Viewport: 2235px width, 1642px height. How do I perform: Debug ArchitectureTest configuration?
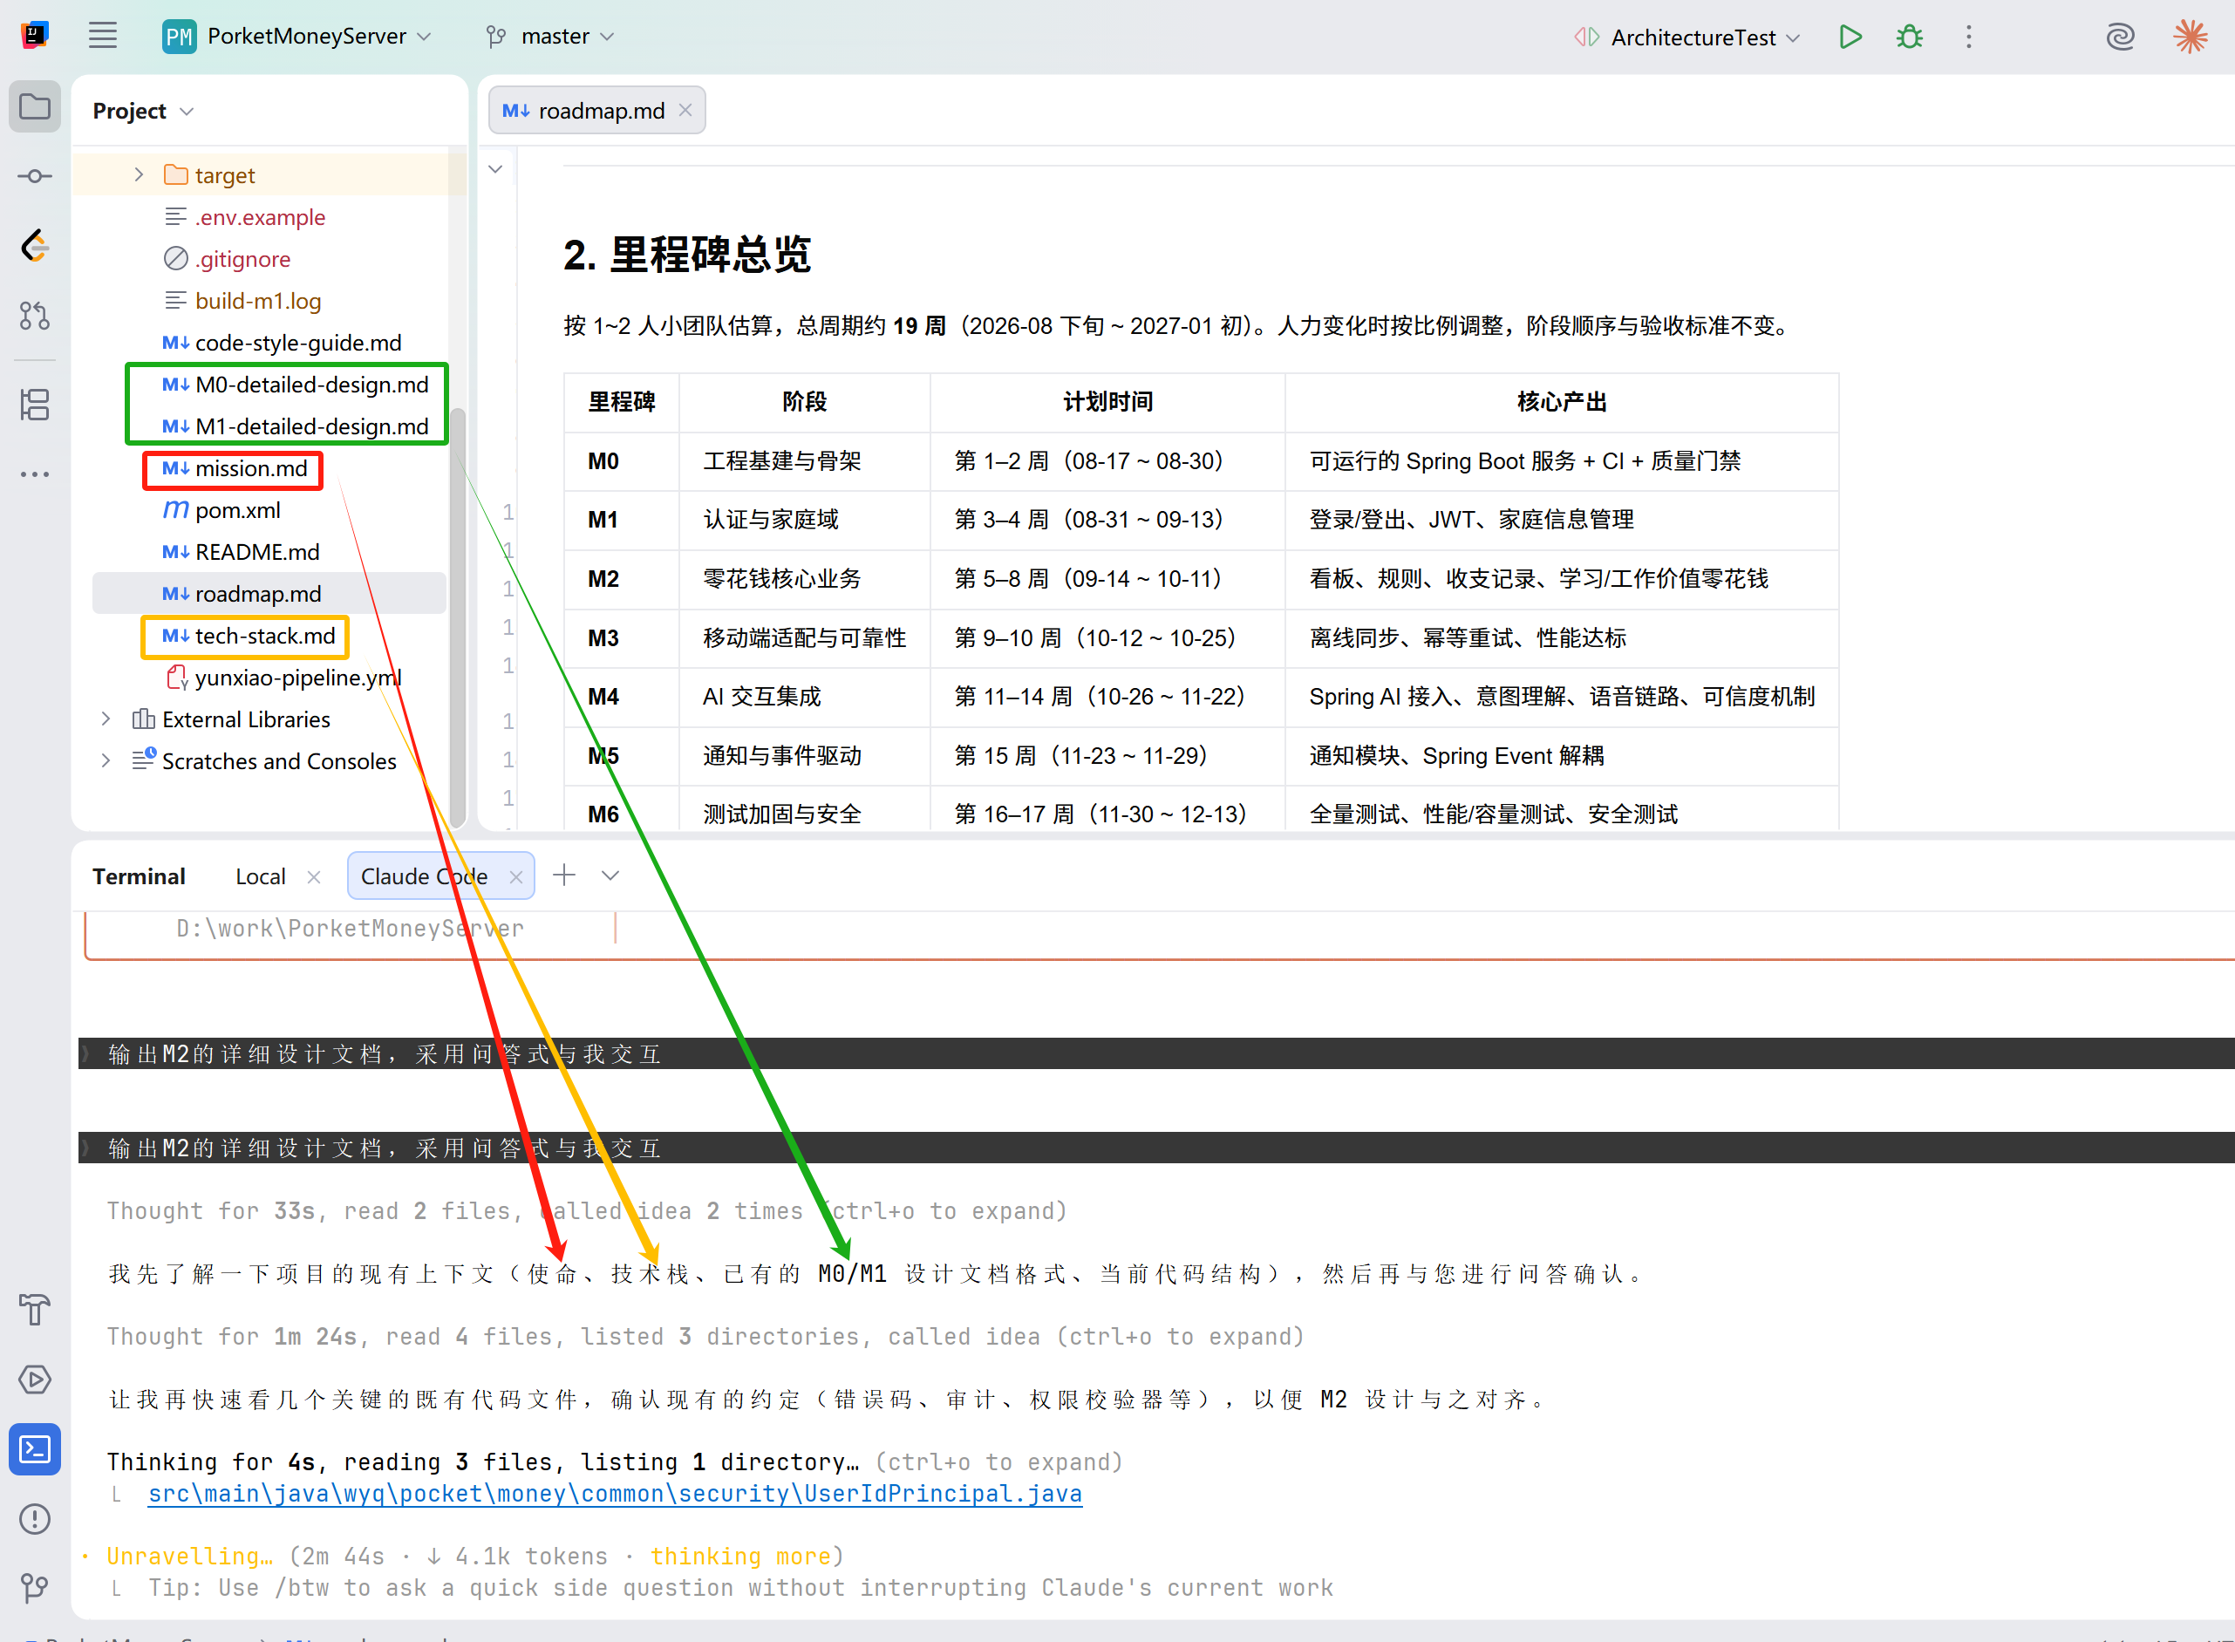coord(1909,37)
